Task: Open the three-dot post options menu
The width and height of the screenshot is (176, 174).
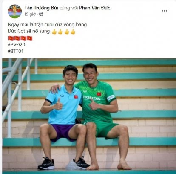Action: pyautogui.click(x=164, y=11)
